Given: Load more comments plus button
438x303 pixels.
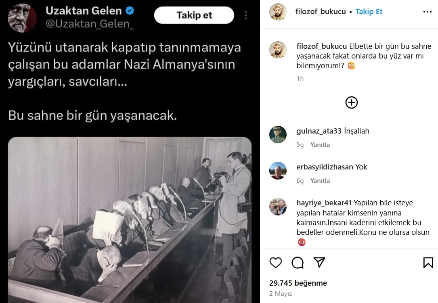Looking at the screenshot, I should (351, 102).
